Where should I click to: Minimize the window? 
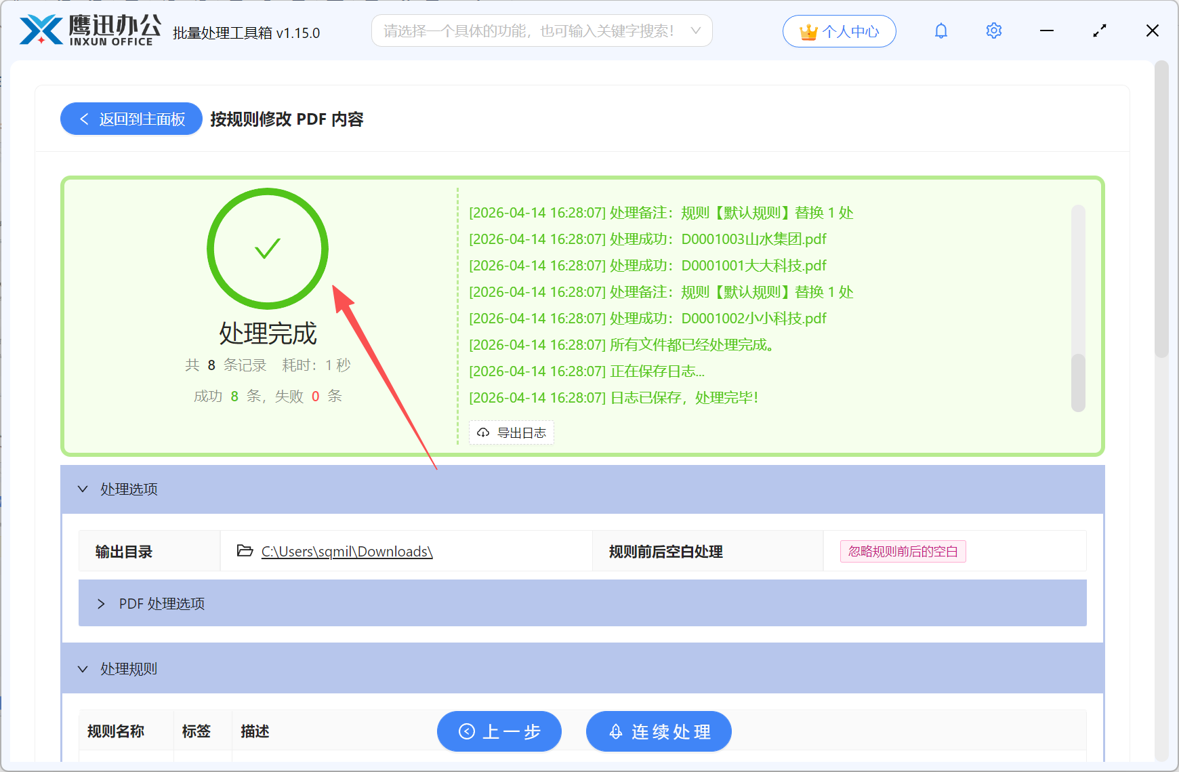1047,31
